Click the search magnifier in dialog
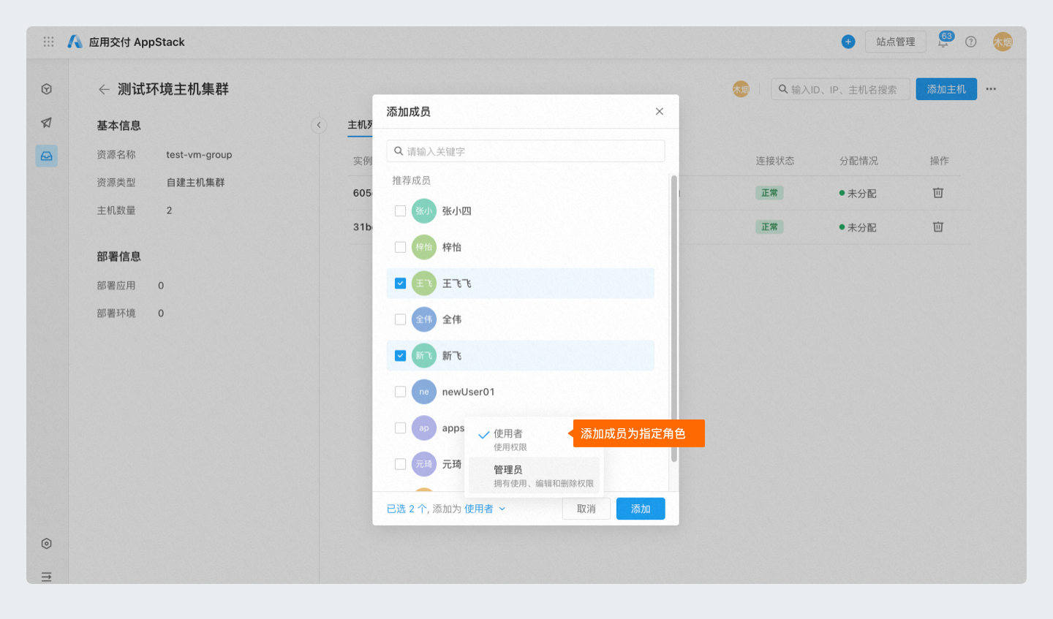 (399, 151)
